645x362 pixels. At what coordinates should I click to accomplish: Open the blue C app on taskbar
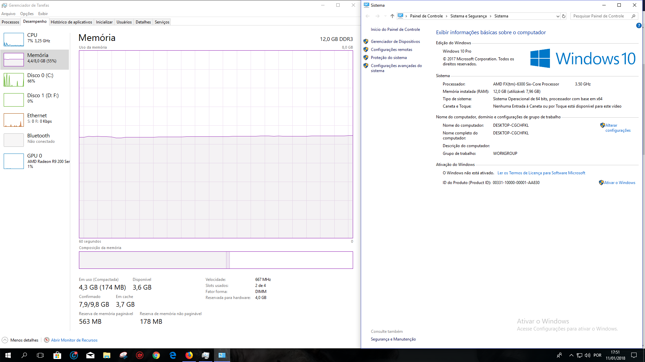pyautogui.click(x=74, y=355)
